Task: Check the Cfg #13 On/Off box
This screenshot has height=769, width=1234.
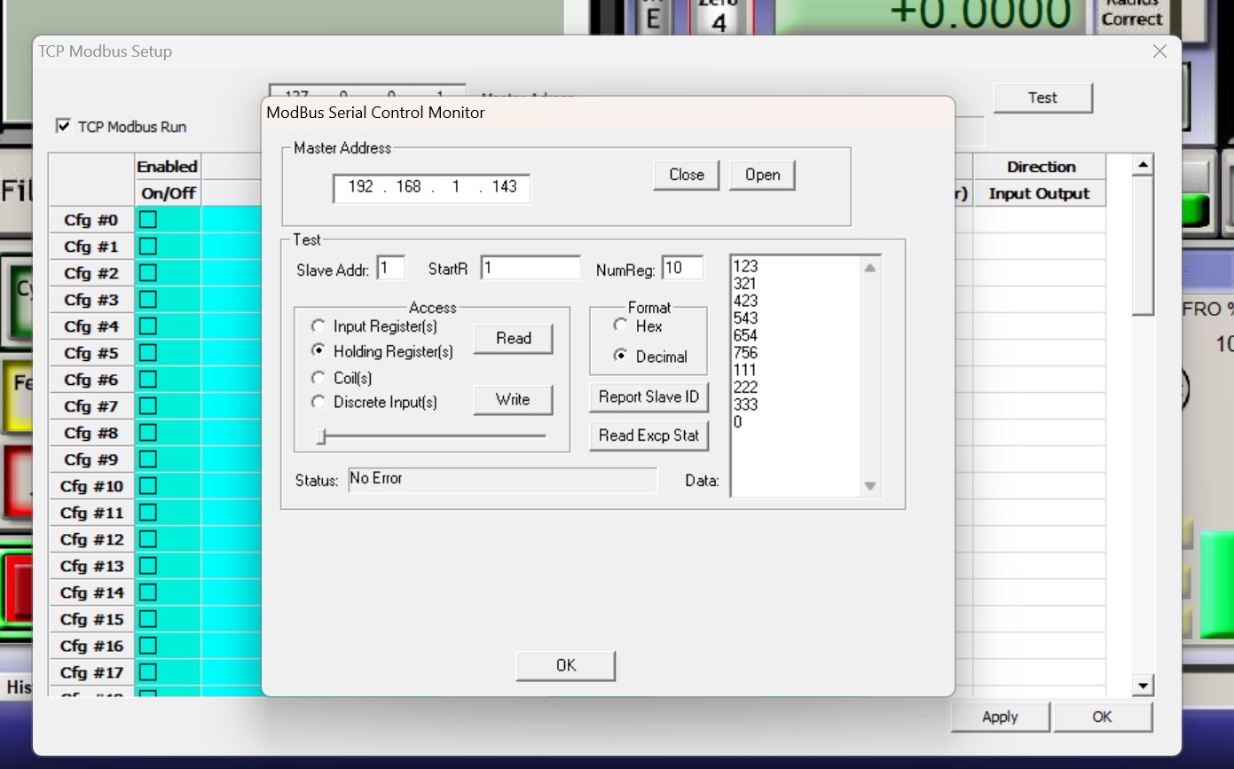Action: (148, 566)
